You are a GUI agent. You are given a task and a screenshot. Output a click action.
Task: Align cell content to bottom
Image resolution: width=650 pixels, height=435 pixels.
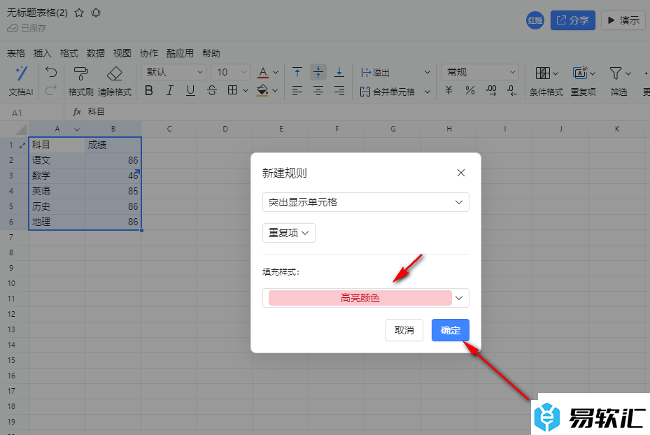[339, 73]
